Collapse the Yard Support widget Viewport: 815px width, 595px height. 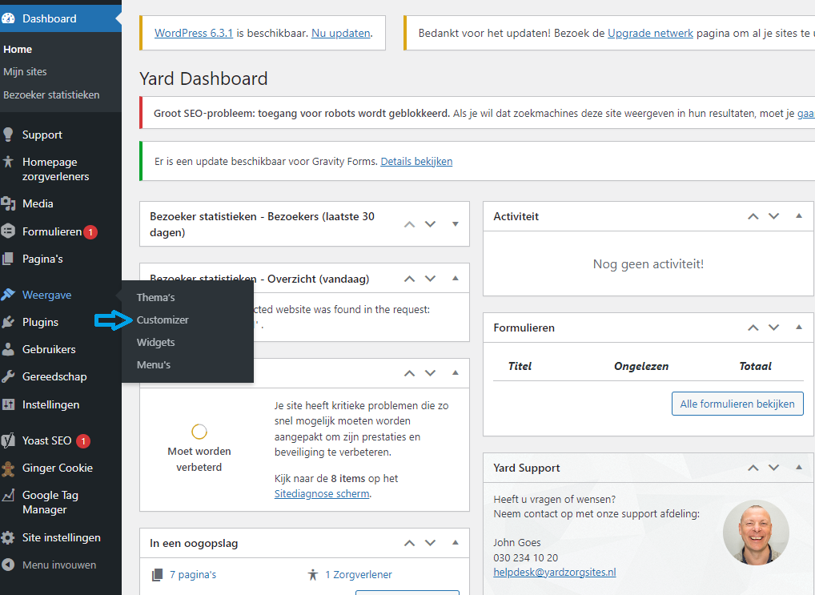(799, 468)
